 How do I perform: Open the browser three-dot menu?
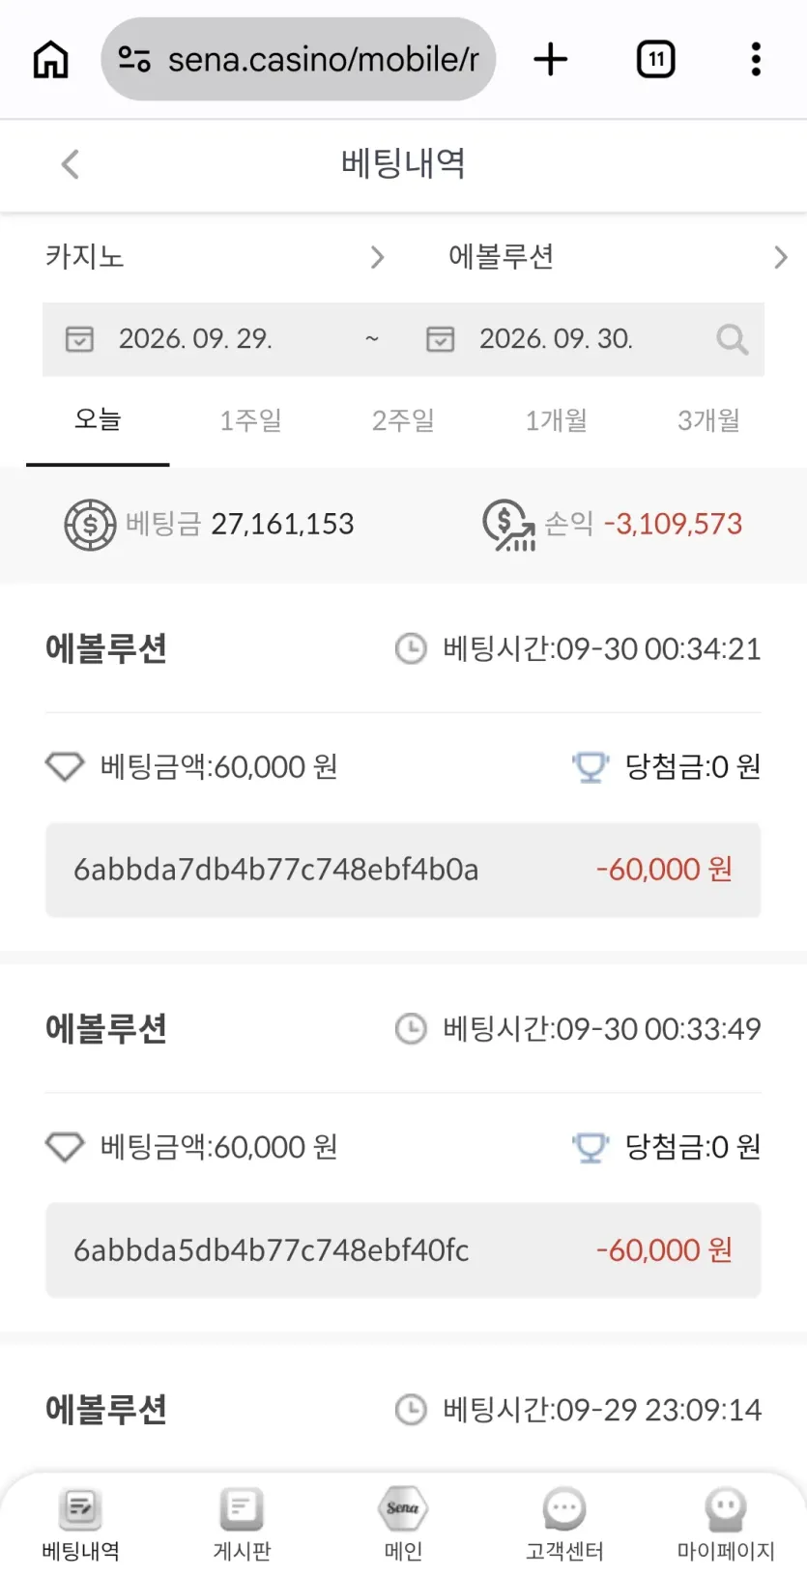[756, 60]
